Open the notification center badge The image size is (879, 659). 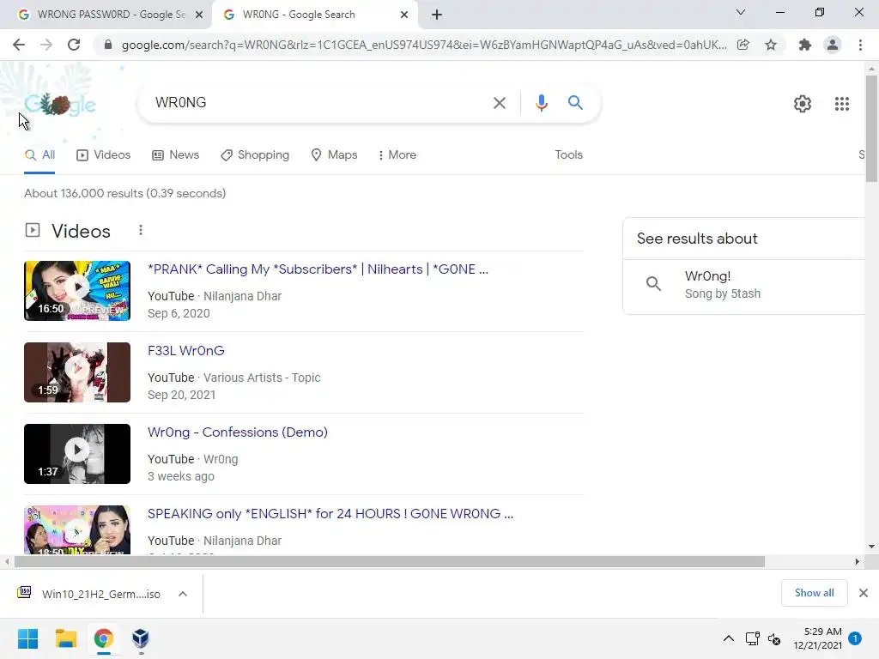tap(855, 638)
